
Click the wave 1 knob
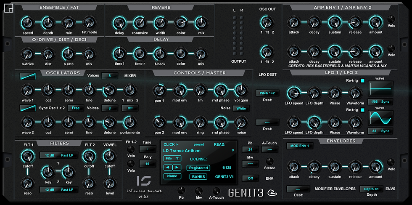click(28, 91)
